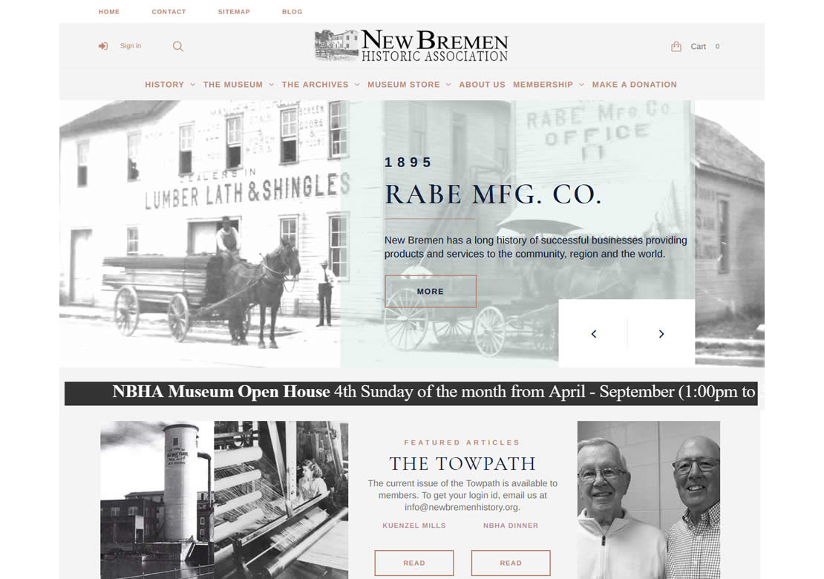The height and width of the screenshot is (579, 824).
Task: Click the MORE button on Rabe Mfg slide
Action: (431, 291)
